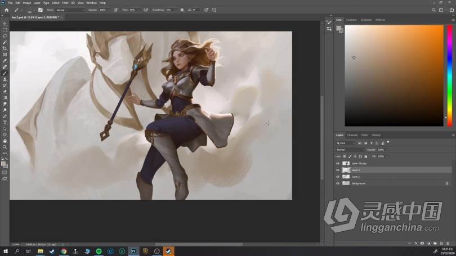Open the File menu
The width and height of the screenshot is (456, 256).
[x=10, y=3]
